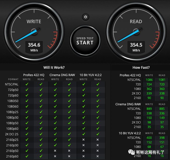Viewport: 170px width, 160px height.
Task: Select the 720p60 row label
Action: 13,95
